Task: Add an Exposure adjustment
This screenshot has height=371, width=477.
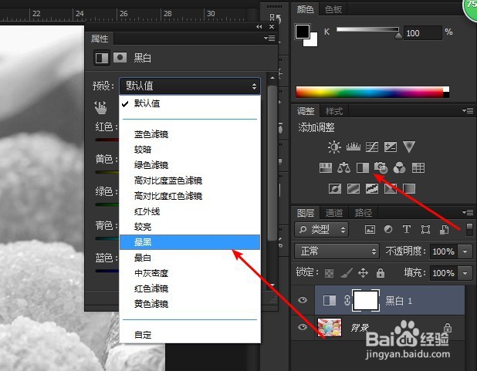Action: pos(391,147)
